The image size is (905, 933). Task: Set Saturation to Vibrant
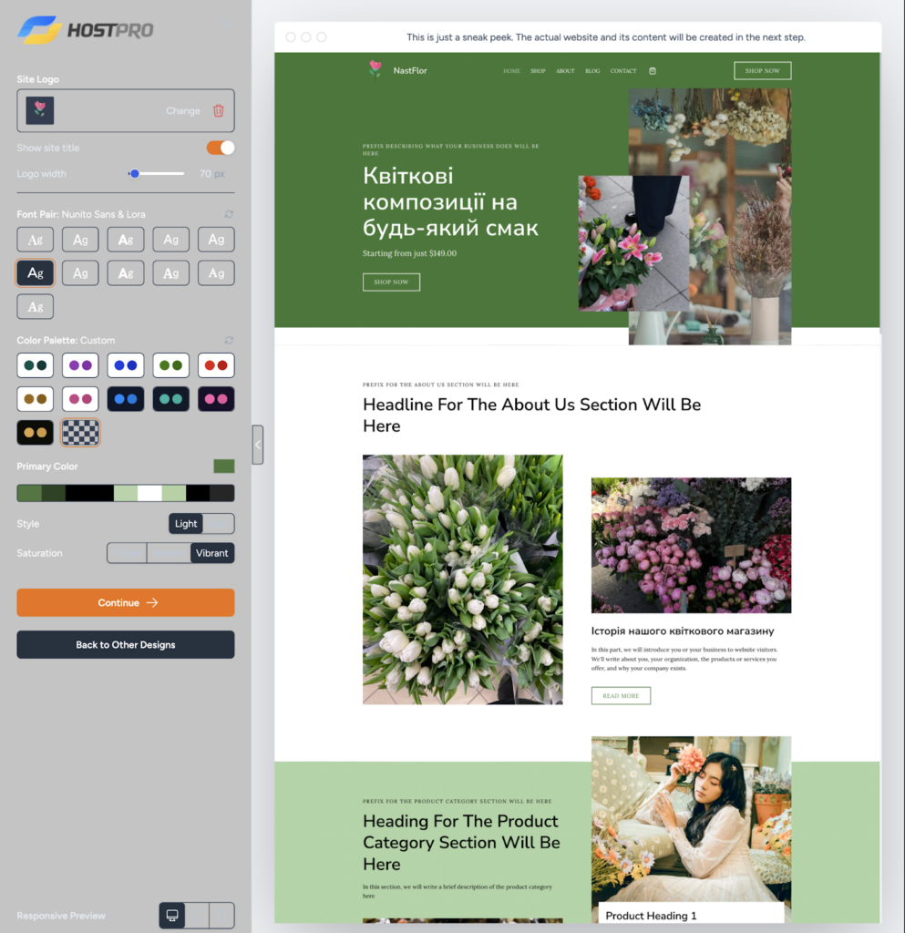click(211, 553)
